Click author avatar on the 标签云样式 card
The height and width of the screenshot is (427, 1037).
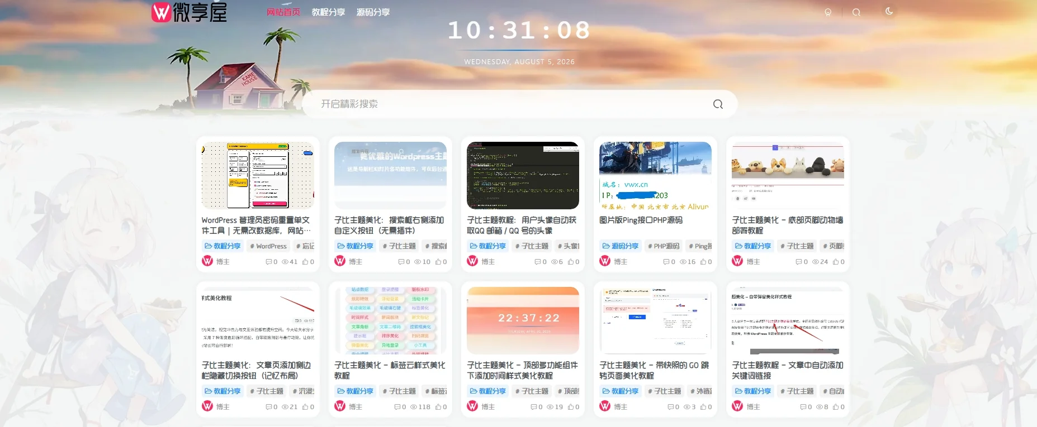(x=340, y=406)
